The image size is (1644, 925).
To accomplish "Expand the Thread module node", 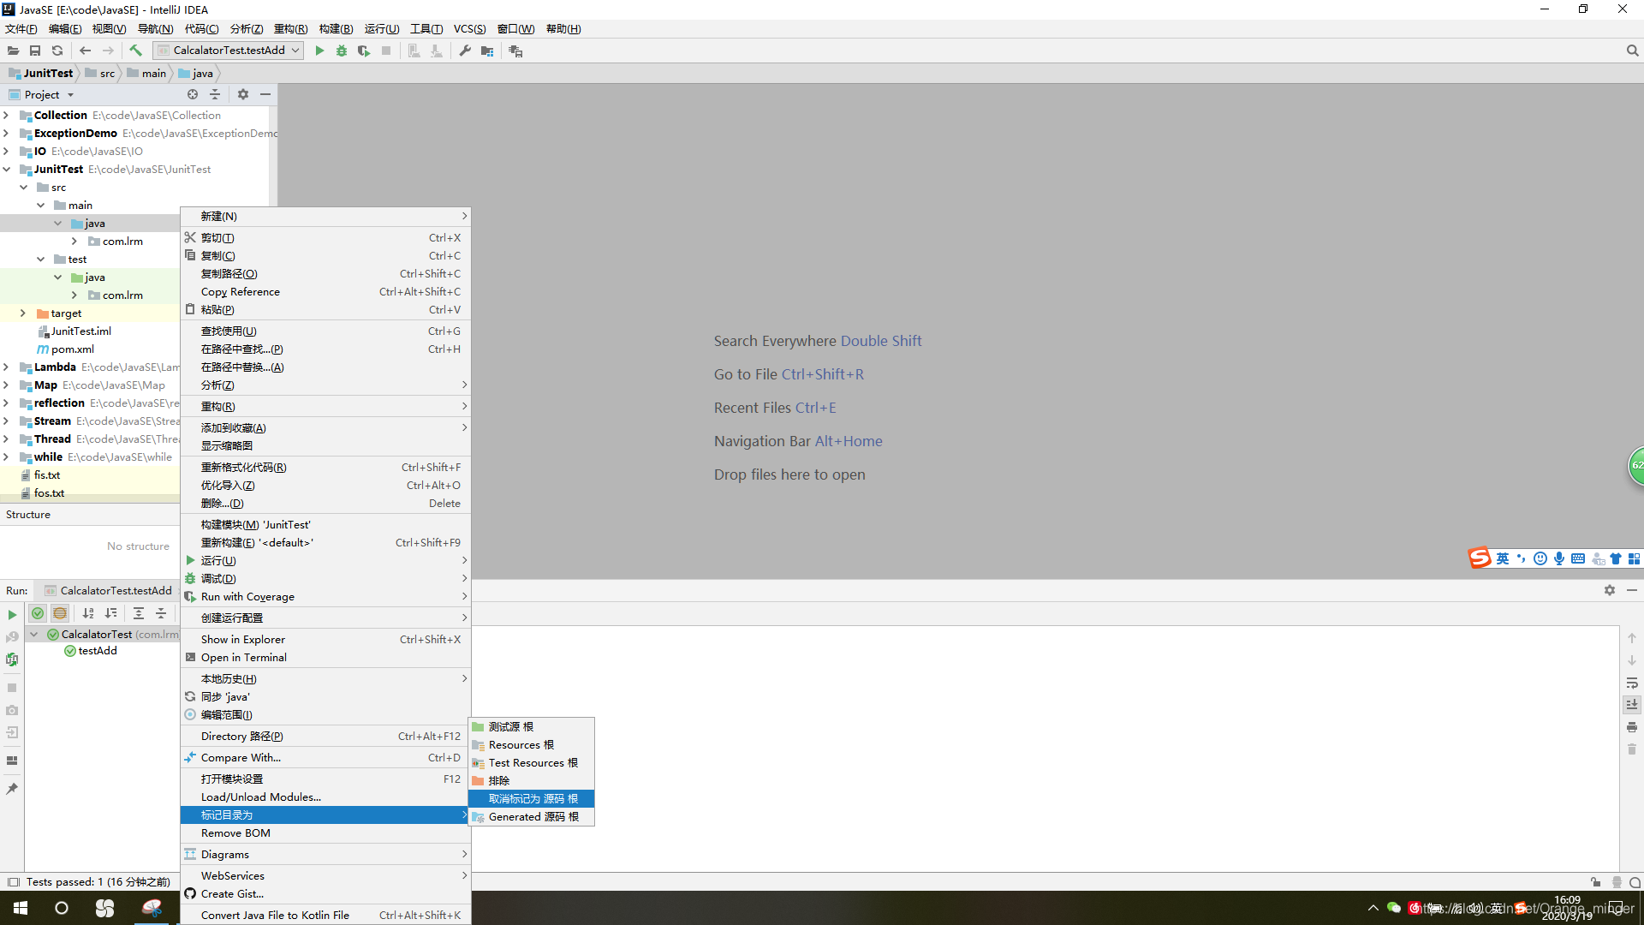I will point(7,439).
